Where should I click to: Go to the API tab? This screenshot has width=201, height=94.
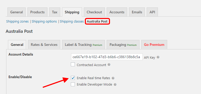152,12
